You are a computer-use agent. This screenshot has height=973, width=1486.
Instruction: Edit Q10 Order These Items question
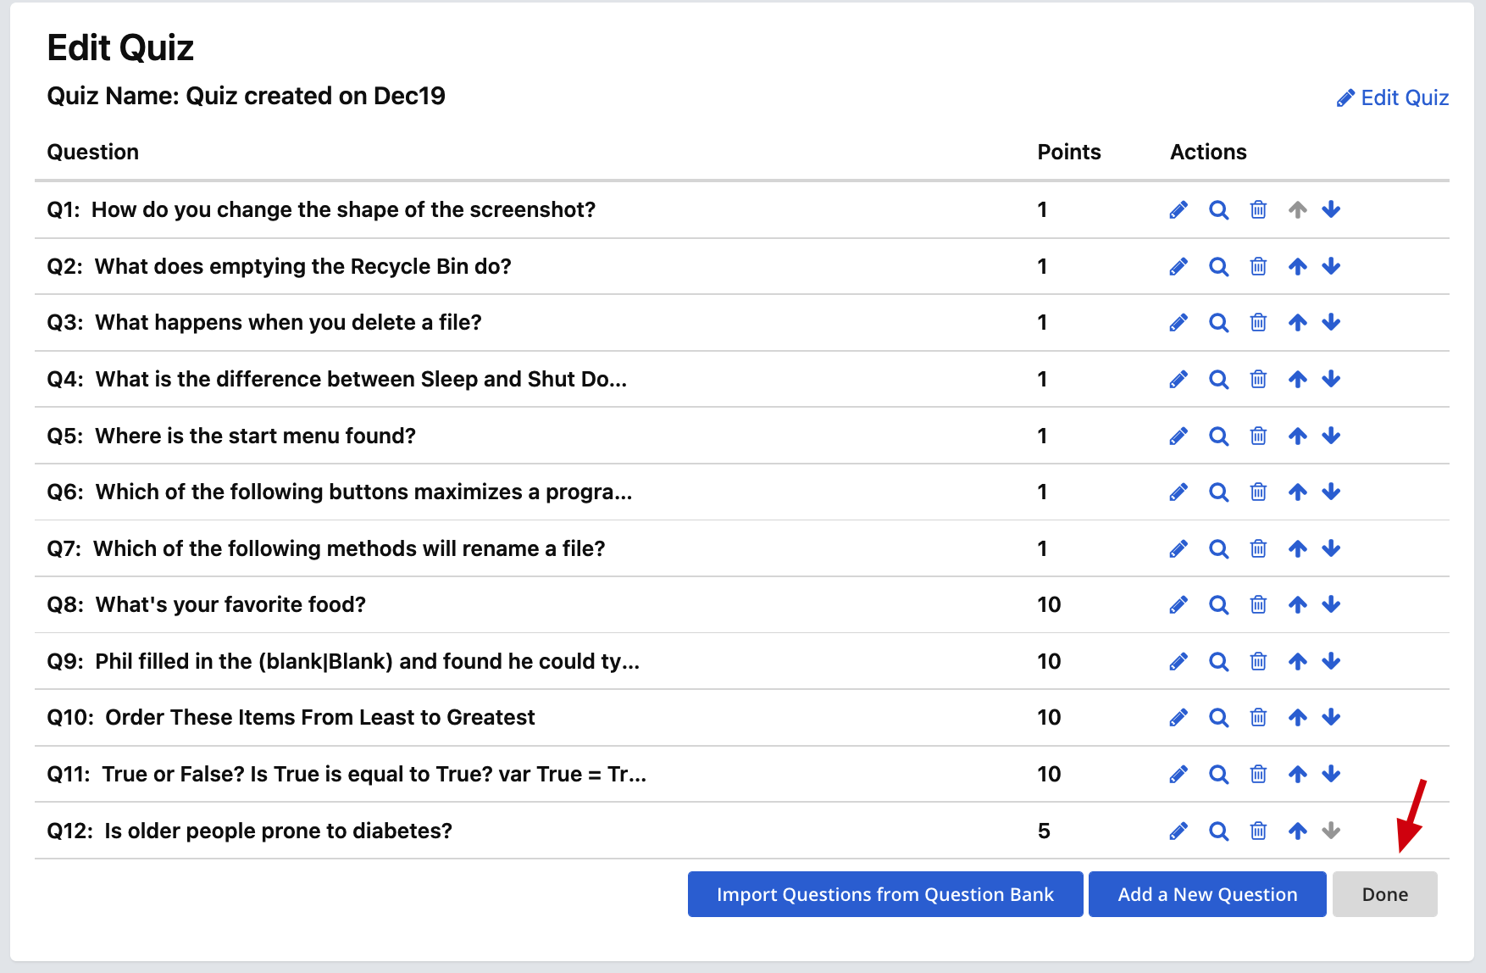[x=1178, y=717]
